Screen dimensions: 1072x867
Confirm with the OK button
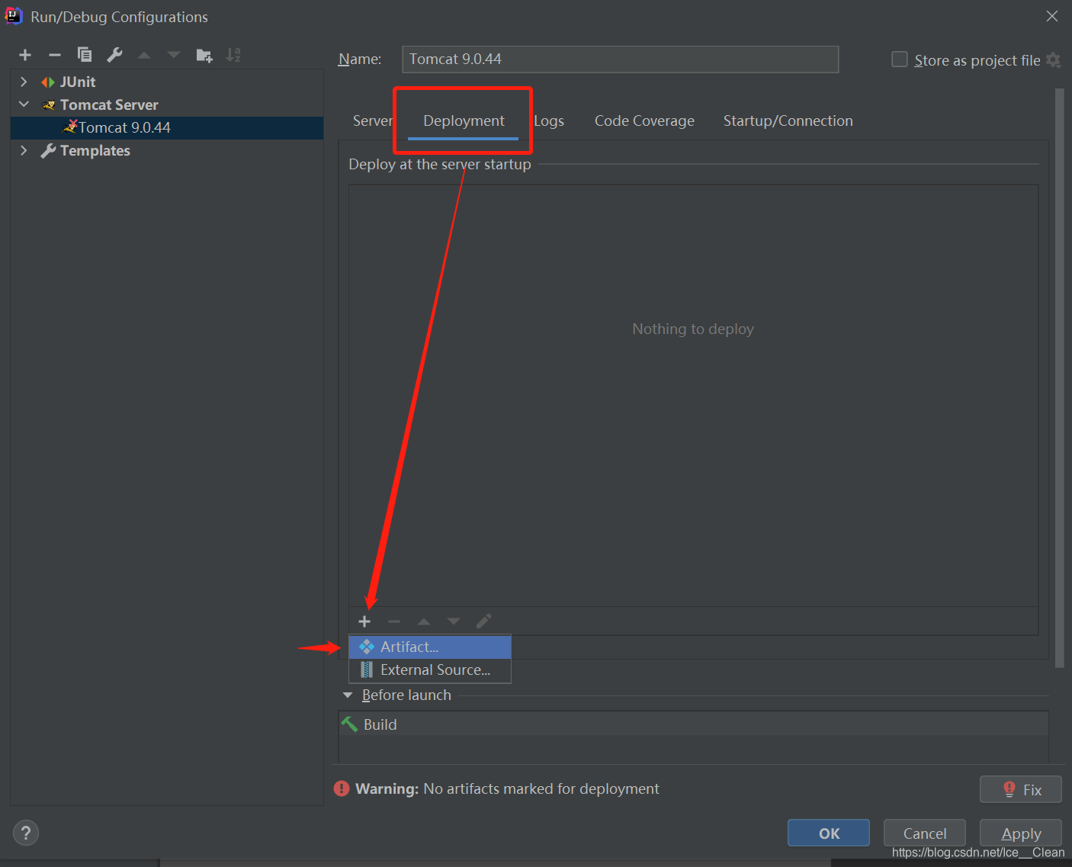click(829, 833)
